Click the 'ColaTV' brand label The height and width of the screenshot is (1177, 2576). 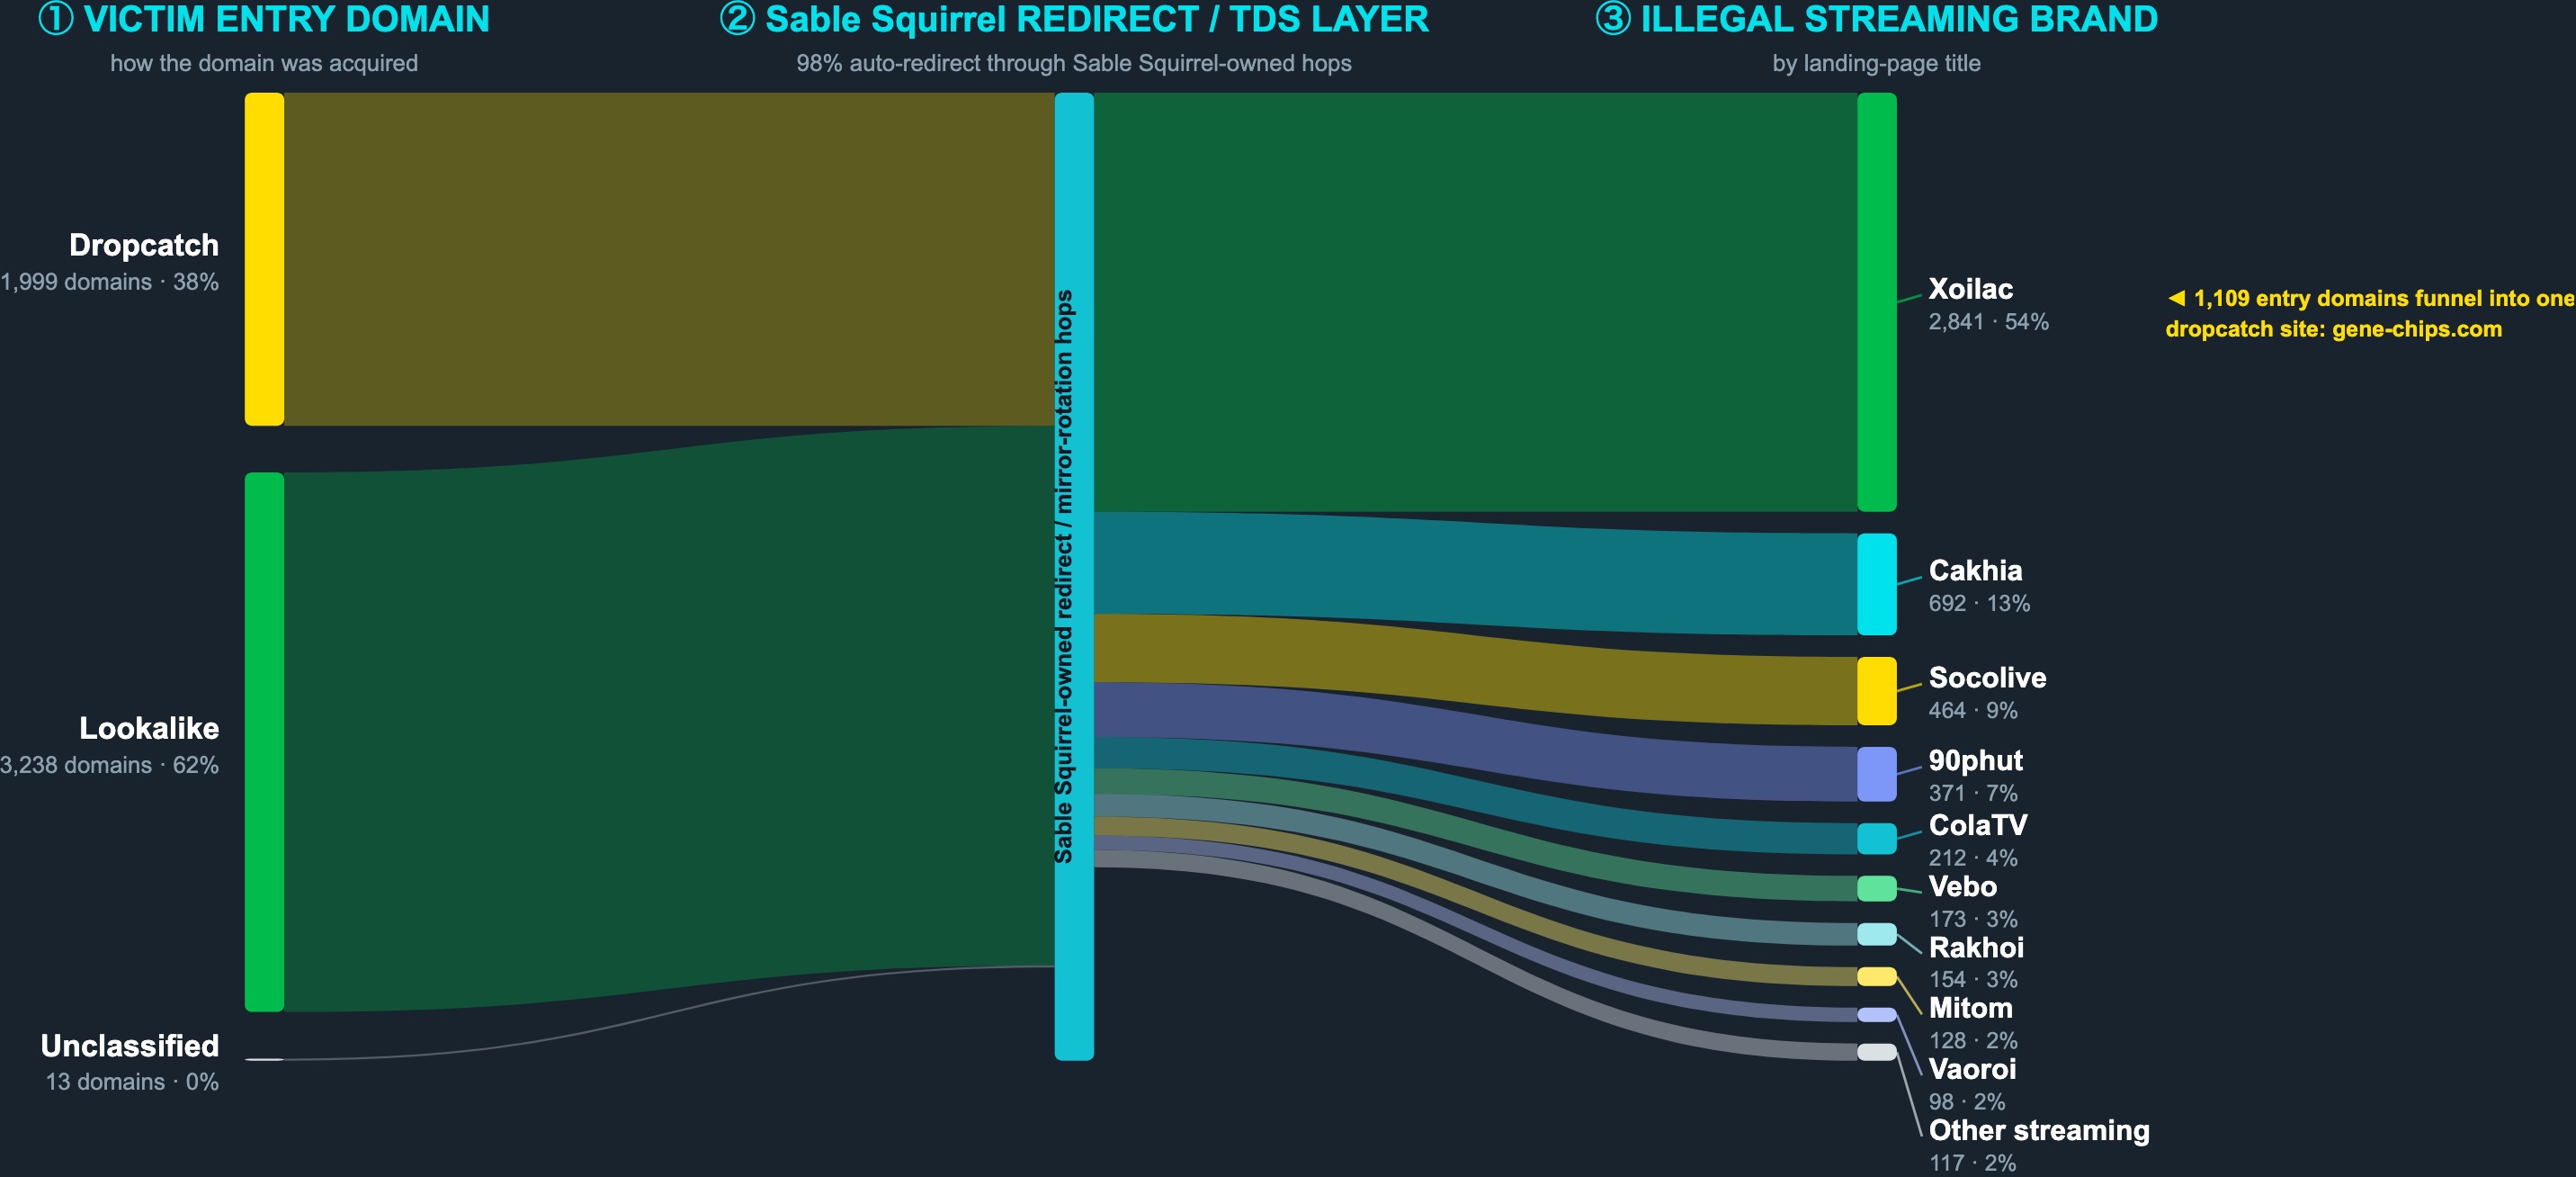[1978, 824]
